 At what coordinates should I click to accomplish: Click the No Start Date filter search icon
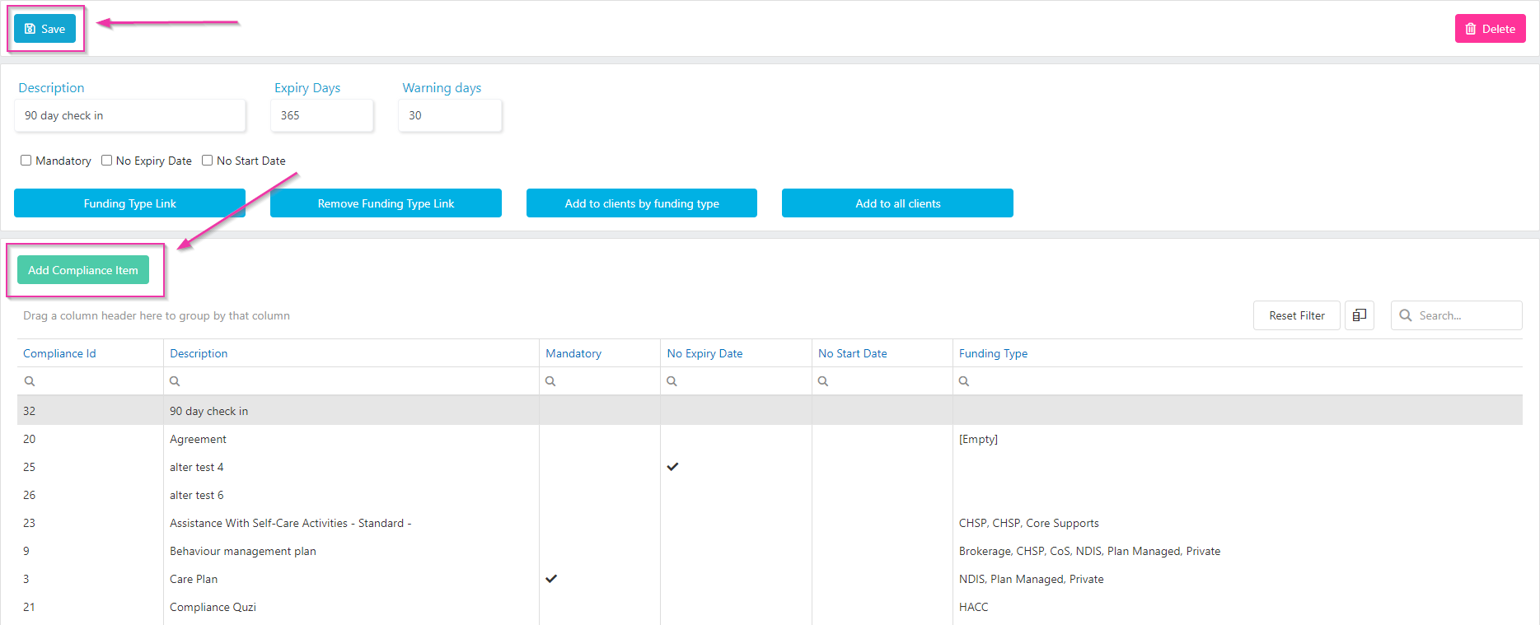tap(823, 381)
